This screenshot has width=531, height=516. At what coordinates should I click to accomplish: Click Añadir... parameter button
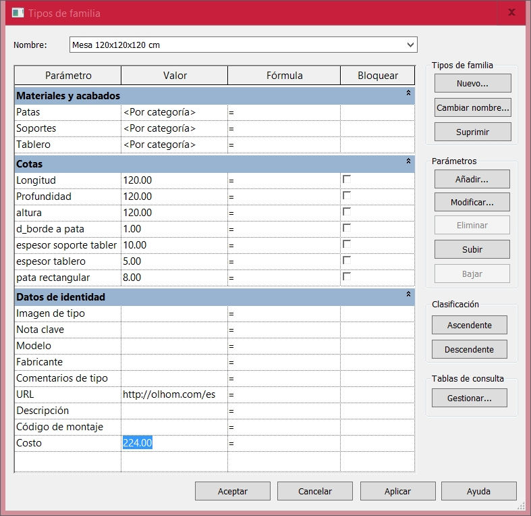pos(472,180)
